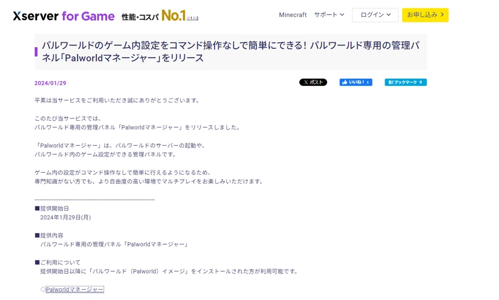The width and height of the screenshot is (499, 300).
Task: Bookmark the page with the B! ブックマーク button
Action: [x=405, y=82]
